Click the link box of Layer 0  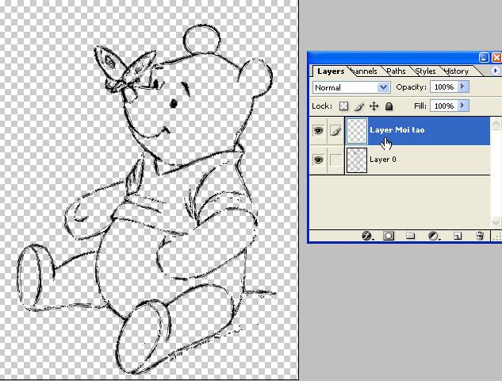coord(335,160)
